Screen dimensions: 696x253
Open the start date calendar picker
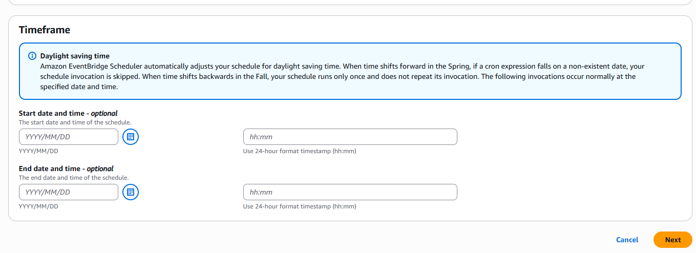(131, 137)
